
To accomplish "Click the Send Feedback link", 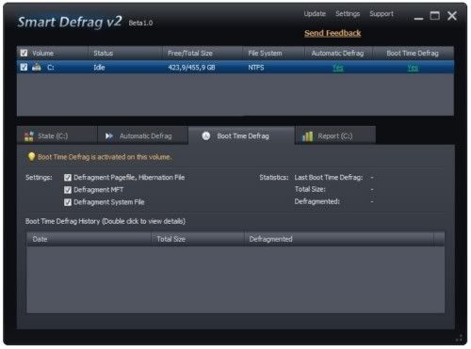I will [x=333, y=33].
